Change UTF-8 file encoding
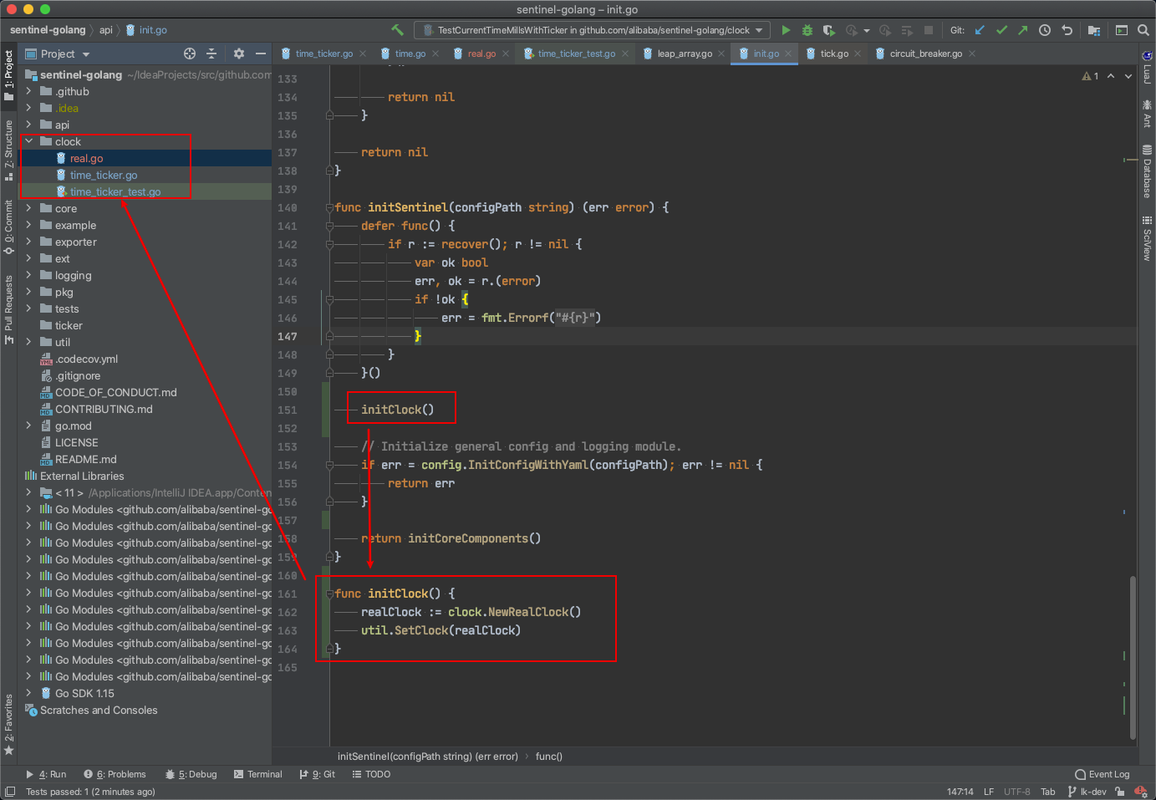This screenshot has height=800, width=1156. pyautogui.click(x=1017, y=791)
